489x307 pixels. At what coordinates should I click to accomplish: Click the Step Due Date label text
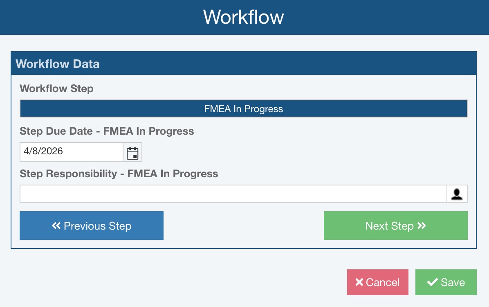[x=107, y=131]
